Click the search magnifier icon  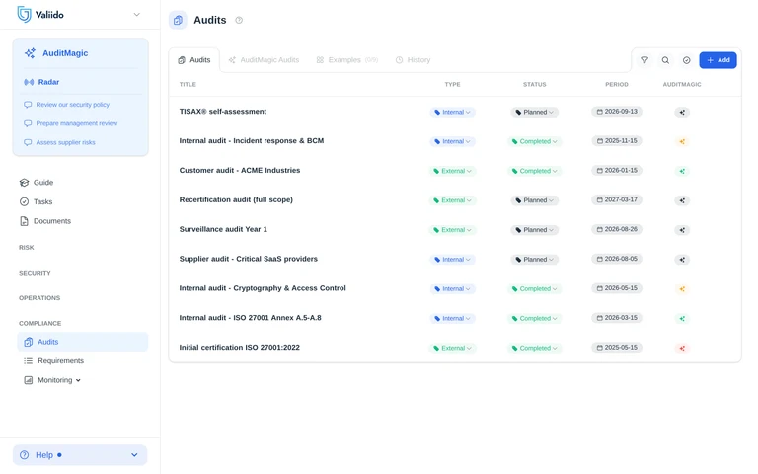665,60
